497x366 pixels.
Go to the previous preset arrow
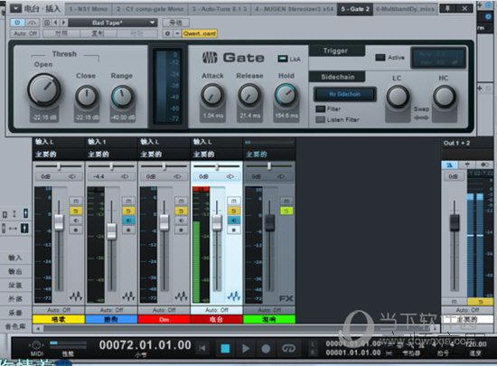coord(55,23)
